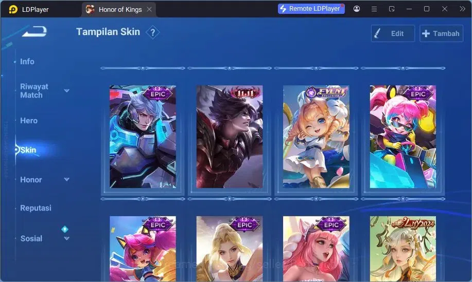
Task: Click the LDPlayer title text
Action: (x=35, y=10)
